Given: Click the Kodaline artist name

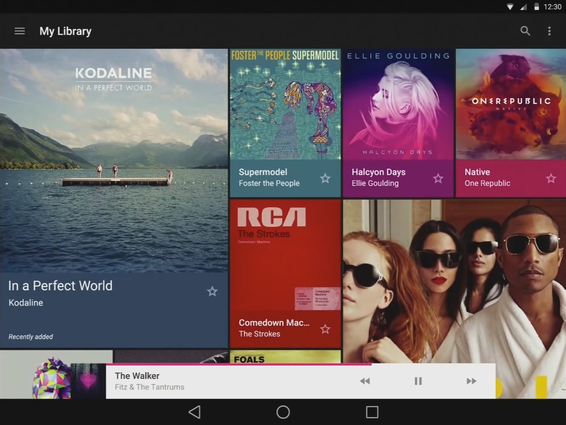Looking at the screenshot, I should click(26, 303).
